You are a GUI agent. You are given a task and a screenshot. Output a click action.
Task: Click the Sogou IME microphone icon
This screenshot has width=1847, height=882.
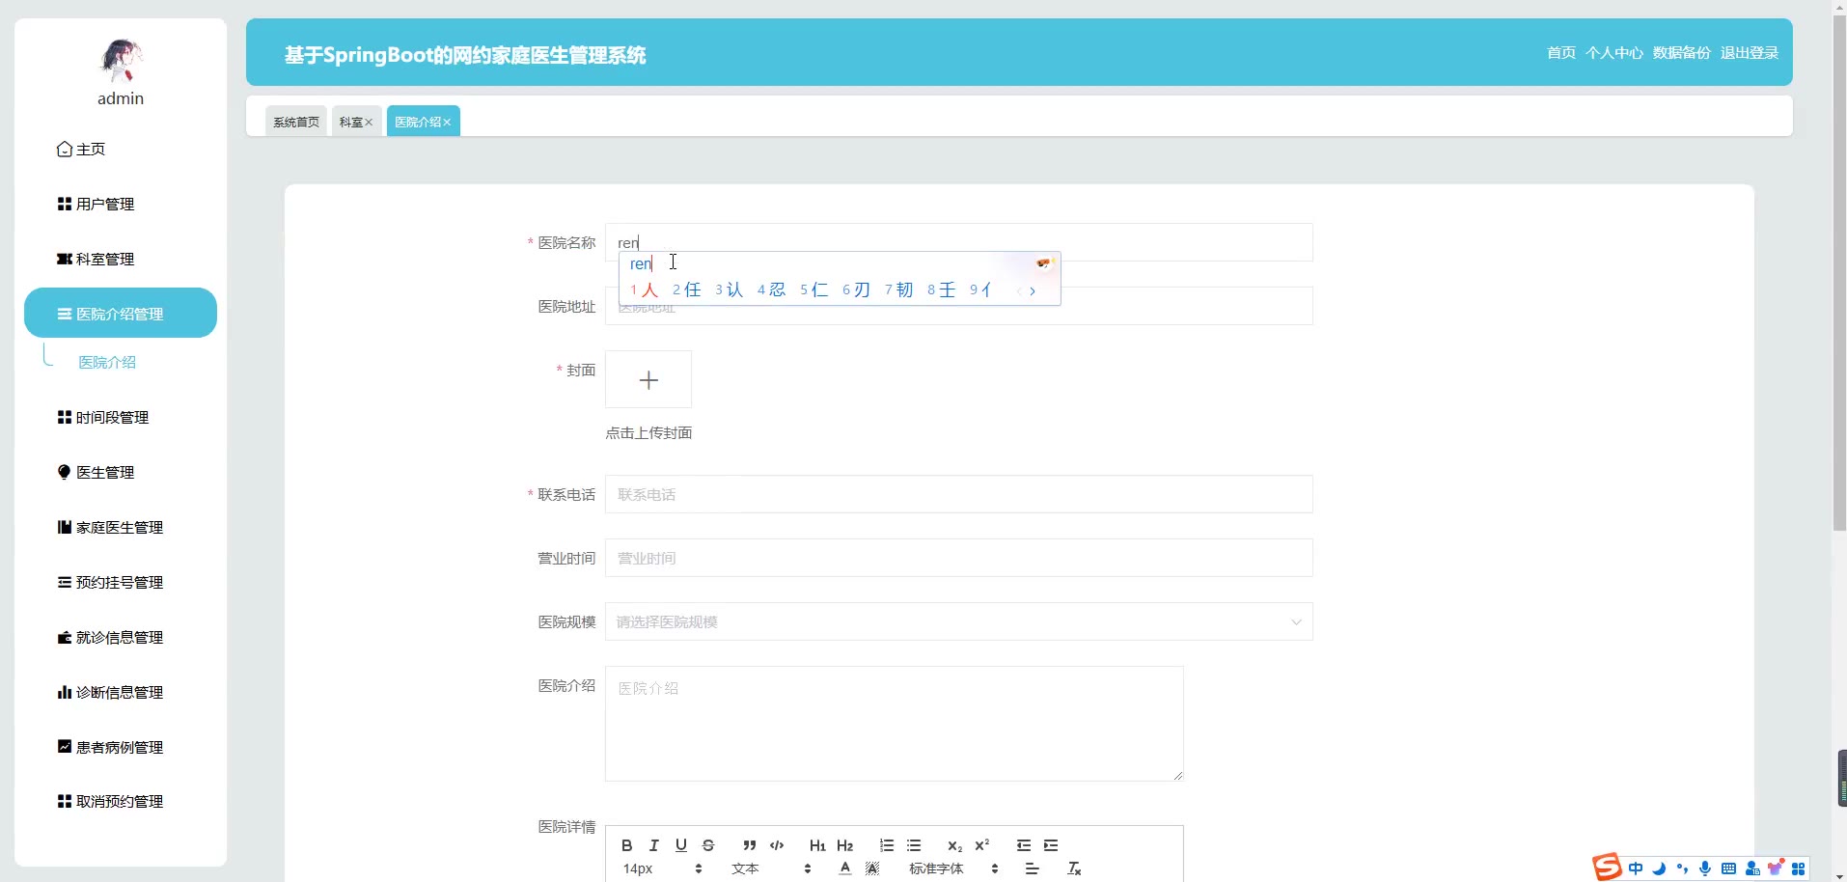coord(1705,868)
